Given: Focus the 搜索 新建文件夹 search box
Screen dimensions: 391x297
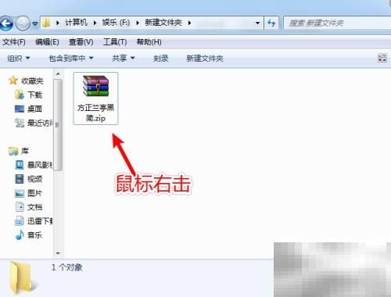Looking at the screenshot, I should pyautogui.click(x=337, y=23).
